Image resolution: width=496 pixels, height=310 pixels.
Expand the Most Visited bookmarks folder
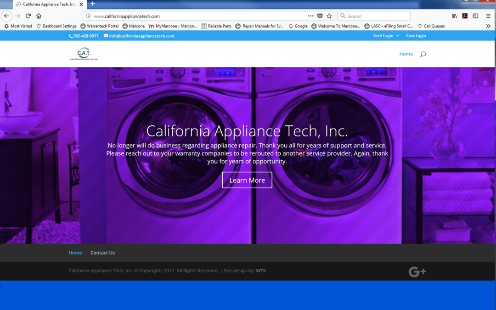(18, 26)
